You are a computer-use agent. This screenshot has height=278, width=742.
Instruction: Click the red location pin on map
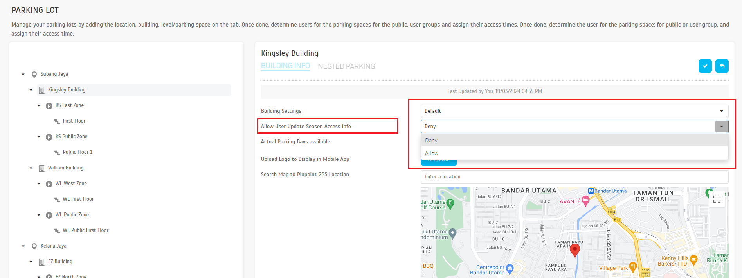(575, 250)
